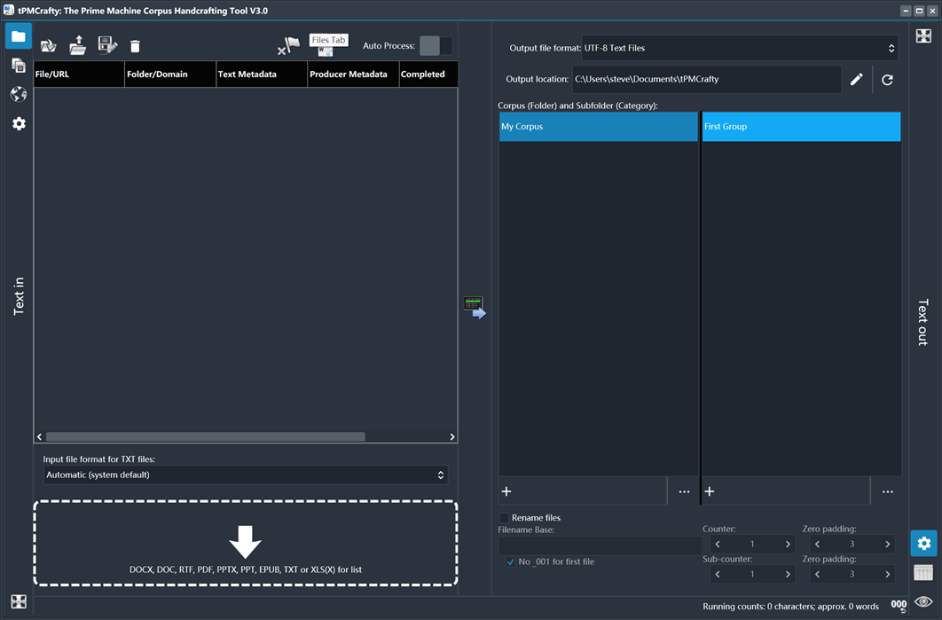Uncheck No _001 for first file
Viewport: 942px width, 620px height.
[511, 561]
